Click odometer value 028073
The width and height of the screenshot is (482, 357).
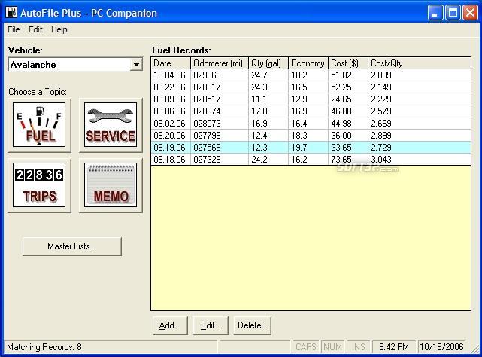(207, 124)
